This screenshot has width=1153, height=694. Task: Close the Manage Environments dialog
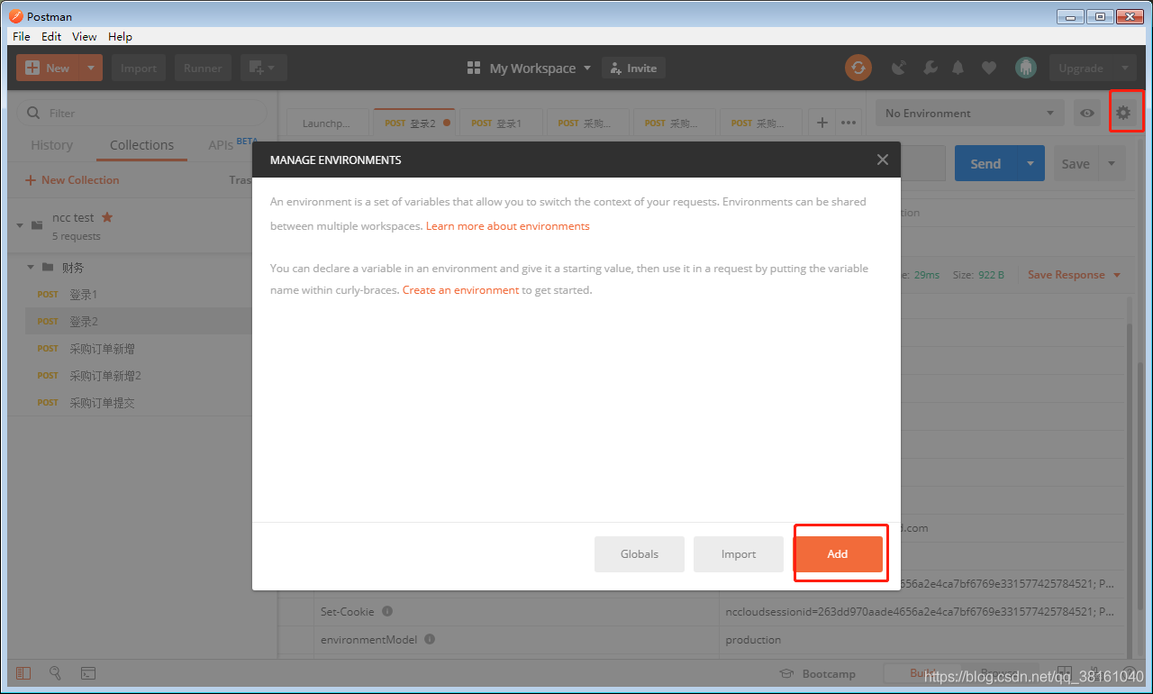883,160
